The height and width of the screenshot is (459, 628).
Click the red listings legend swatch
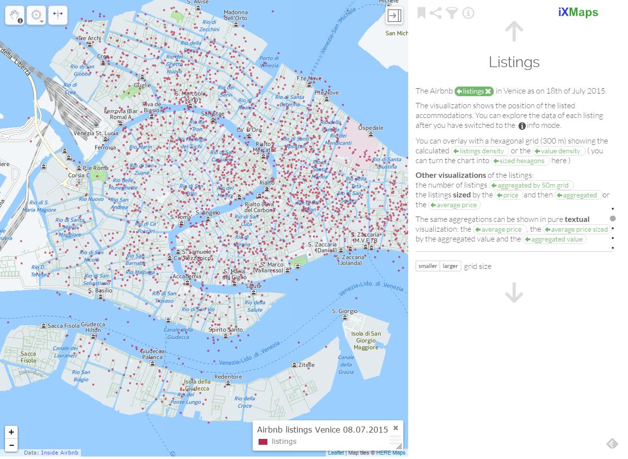click(263, 441)
